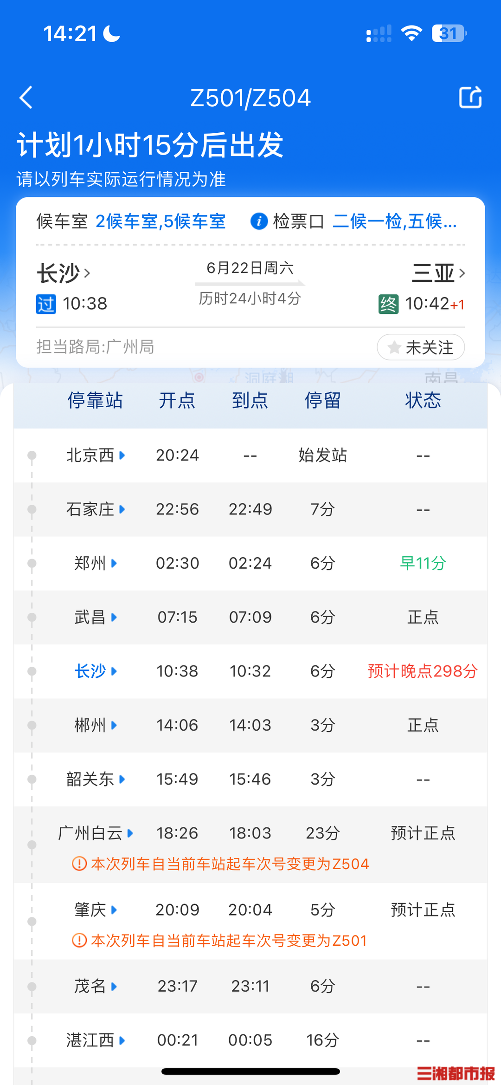Viewport: 501px width, 1085px height.
Task: Tap the blue info icon beside 检票口
Action: point(259,221)
